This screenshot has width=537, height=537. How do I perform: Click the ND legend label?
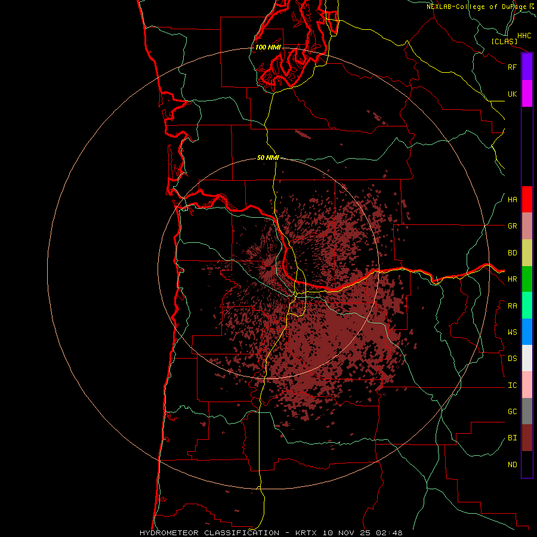(x=512, y=465)
